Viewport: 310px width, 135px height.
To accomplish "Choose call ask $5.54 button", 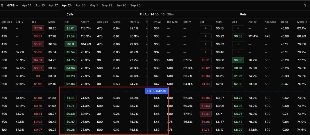I will 70,52.
